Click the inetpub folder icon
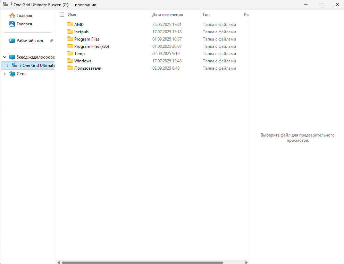344x264 pixels. pyautogui.click(x=70, y=32)
